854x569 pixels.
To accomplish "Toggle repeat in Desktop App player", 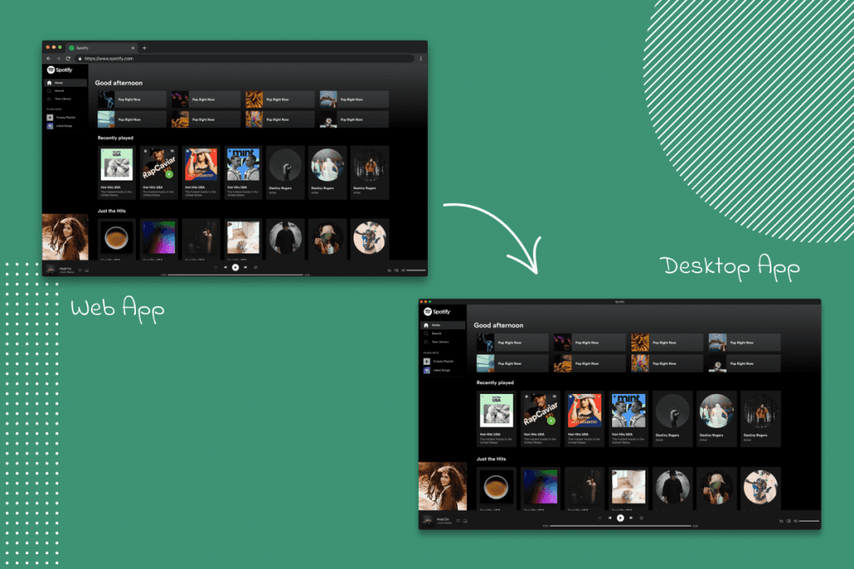I will click(x=641, y=518).
